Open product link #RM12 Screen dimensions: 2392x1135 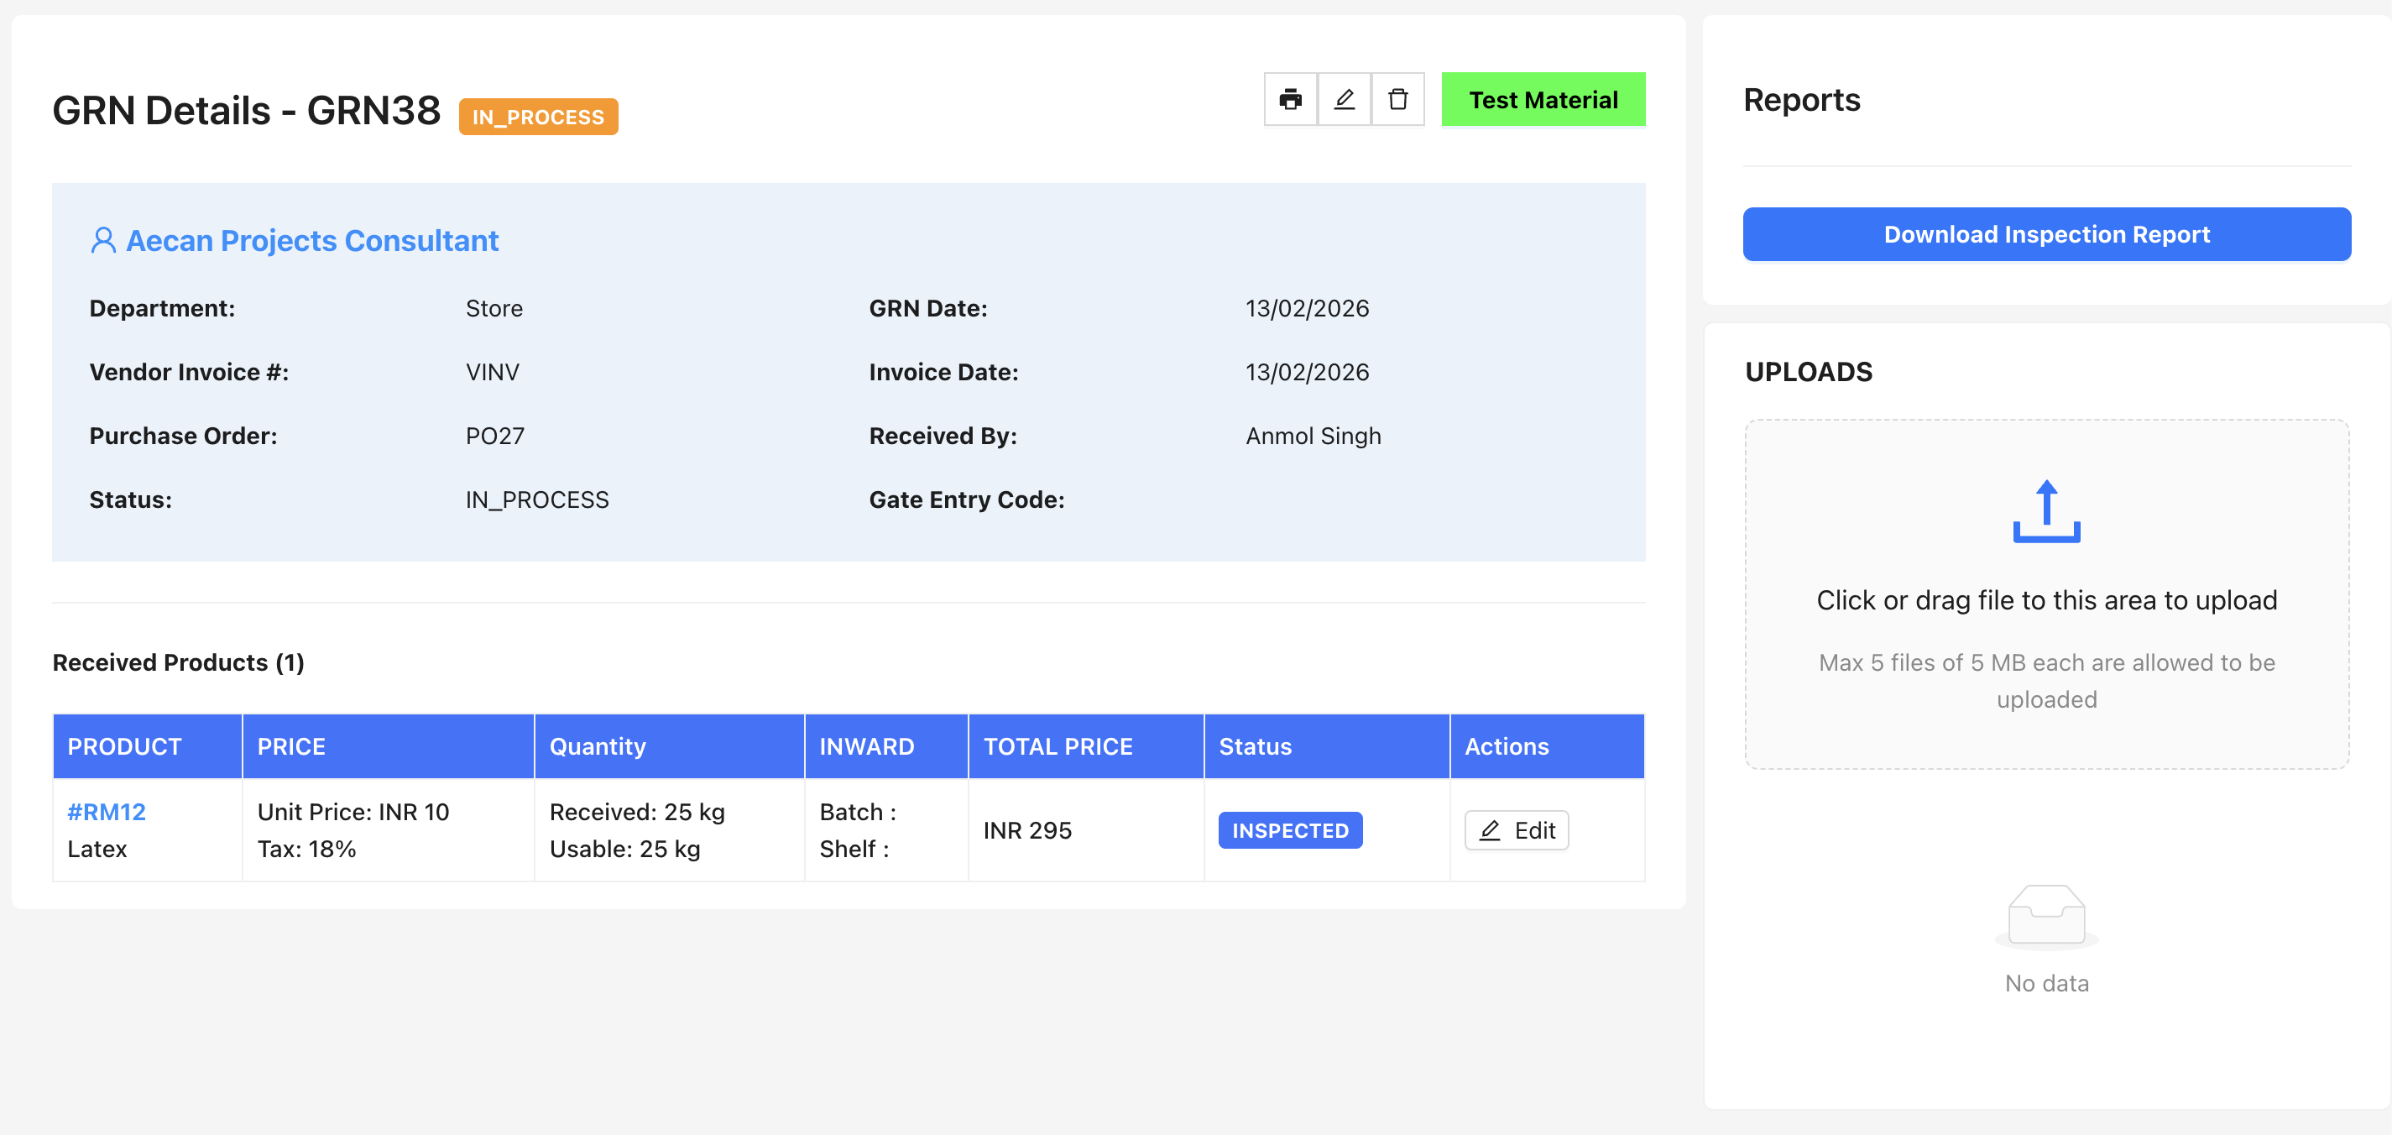tap(106, 812)
